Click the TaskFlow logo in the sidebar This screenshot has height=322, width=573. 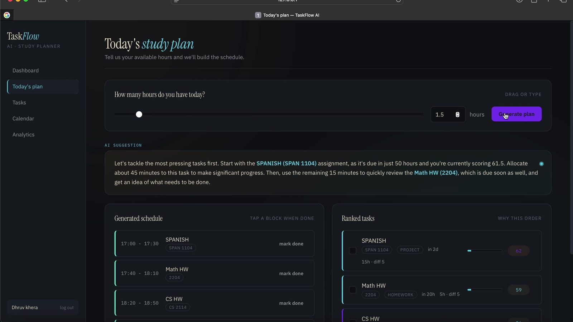23,36
